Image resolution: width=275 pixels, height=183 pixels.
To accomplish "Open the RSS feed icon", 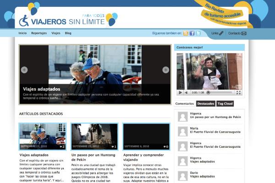I will point(186,33).
